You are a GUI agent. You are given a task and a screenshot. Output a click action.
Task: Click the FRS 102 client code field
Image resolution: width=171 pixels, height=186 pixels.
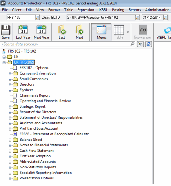tap(20, 18)
